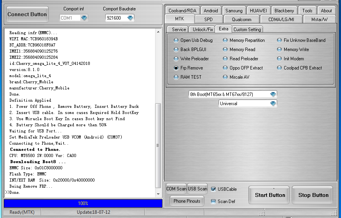Image resolution: width=341 pixels, height=218 pixels.
Task: Select the Read Preloader option
Action: 240,59
